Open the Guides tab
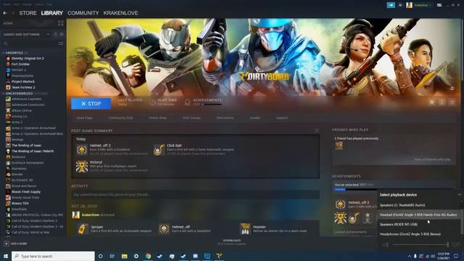The image size is (464, 261). pos(255,117)
